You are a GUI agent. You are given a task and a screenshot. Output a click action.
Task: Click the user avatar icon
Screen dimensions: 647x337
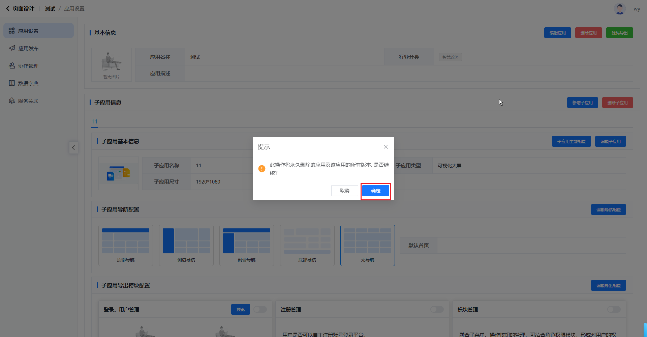(619, 9)
